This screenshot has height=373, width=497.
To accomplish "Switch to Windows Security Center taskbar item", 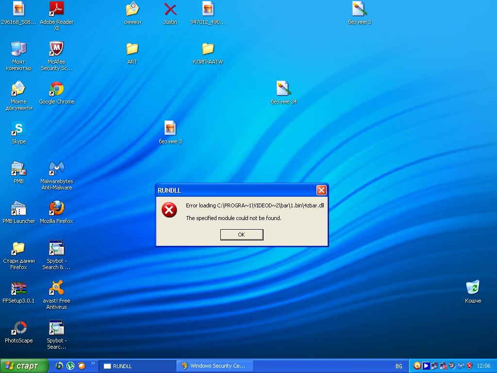I will pos(215,366).
